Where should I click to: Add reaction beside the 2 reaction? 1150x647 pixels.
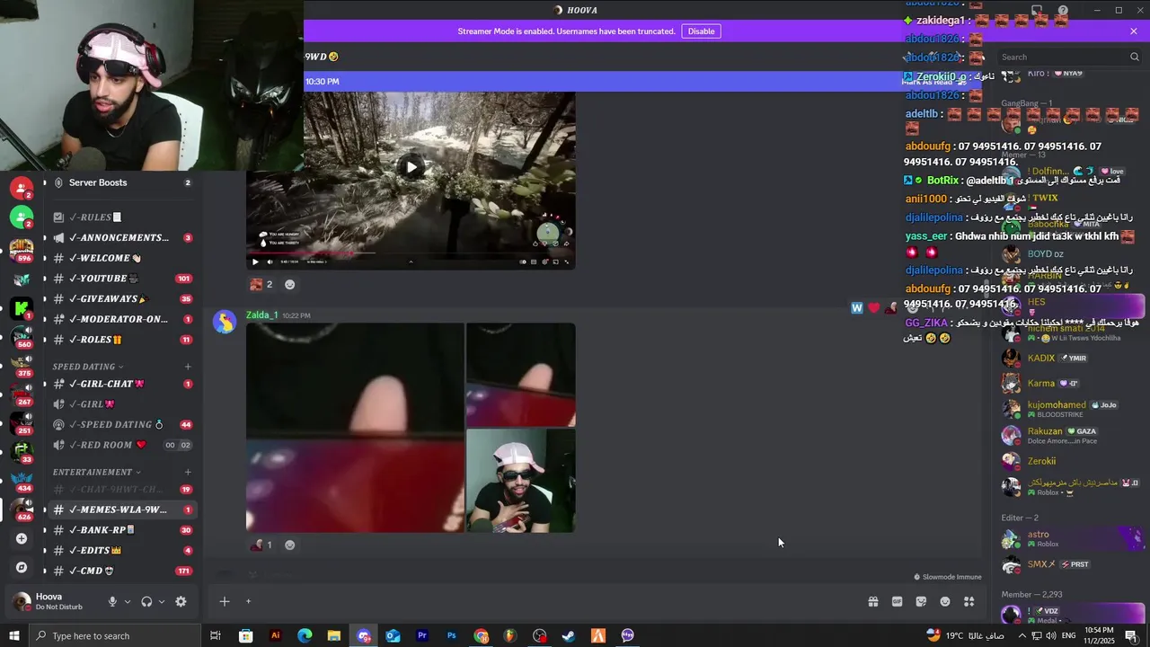point(289,284)
